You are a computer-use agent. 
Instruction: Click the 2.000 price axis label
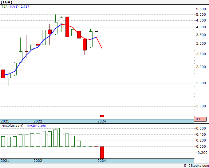click(201, 67)
